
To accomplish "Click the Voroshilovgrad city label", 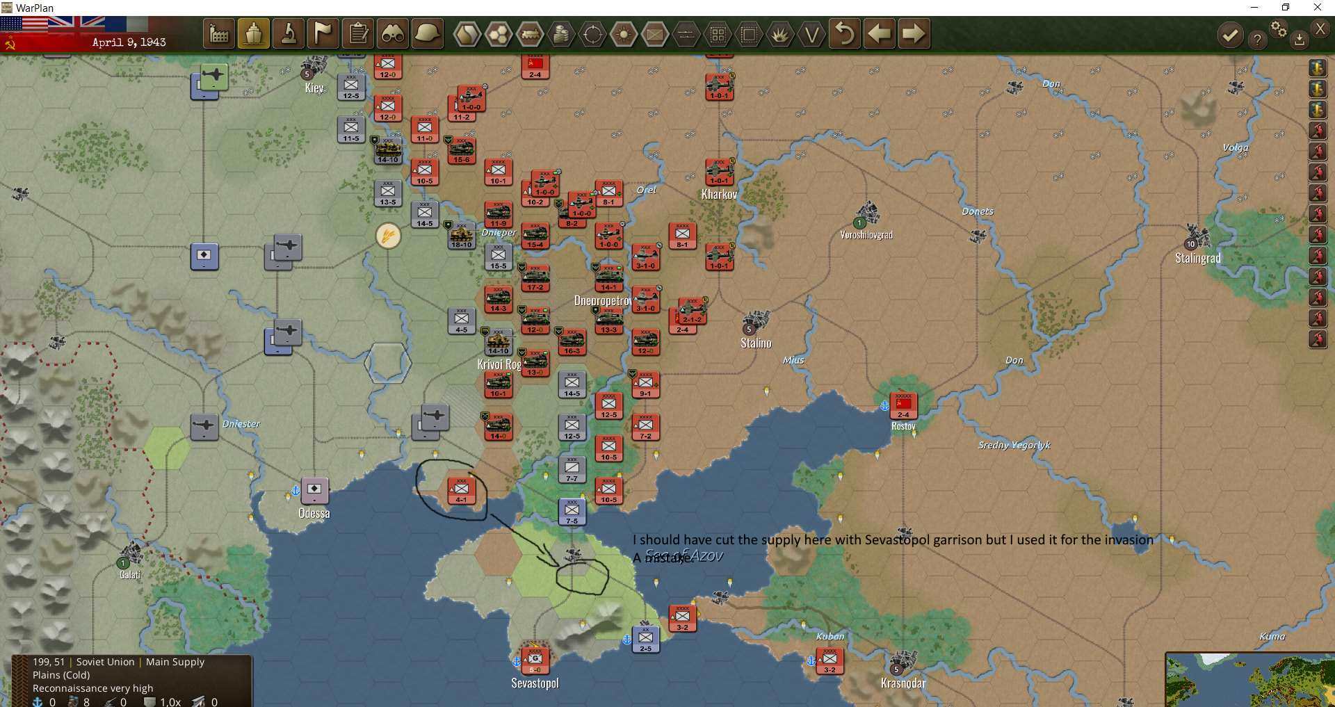I will pyautogui.click(x=866, y=235).
